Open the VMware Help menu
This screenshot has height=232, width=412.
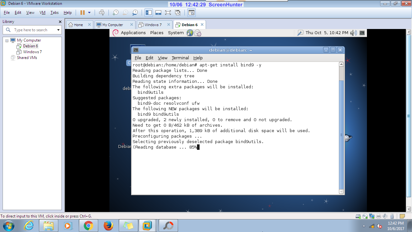pyautogui.click(x=68, y=13)
